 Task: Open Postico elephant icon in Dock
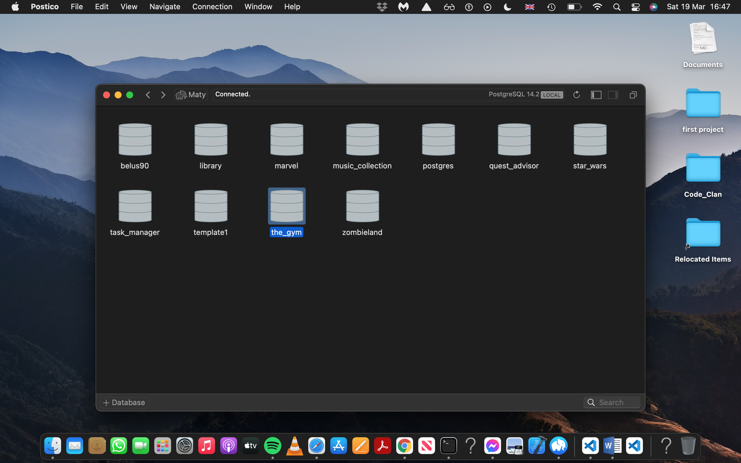(x=559, y=446)
